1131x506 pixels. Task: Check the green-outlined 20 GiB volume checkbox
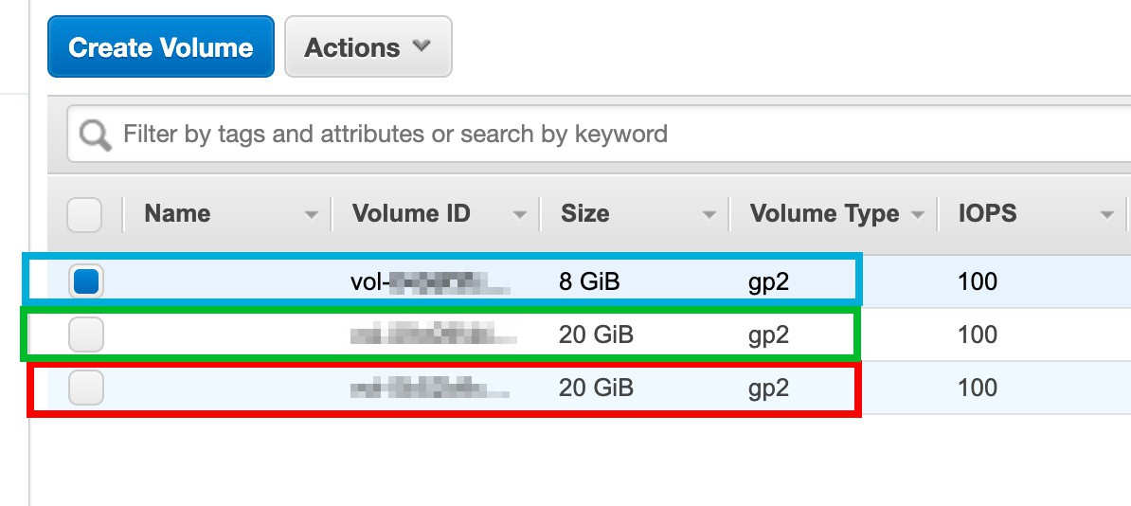(86, 334)
